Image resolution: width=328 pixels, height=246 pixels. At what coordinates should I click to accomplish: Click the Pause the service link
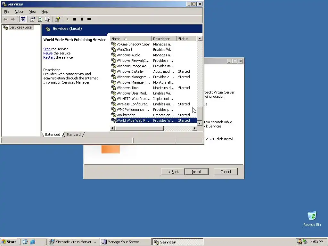click(x=48, y=53)
